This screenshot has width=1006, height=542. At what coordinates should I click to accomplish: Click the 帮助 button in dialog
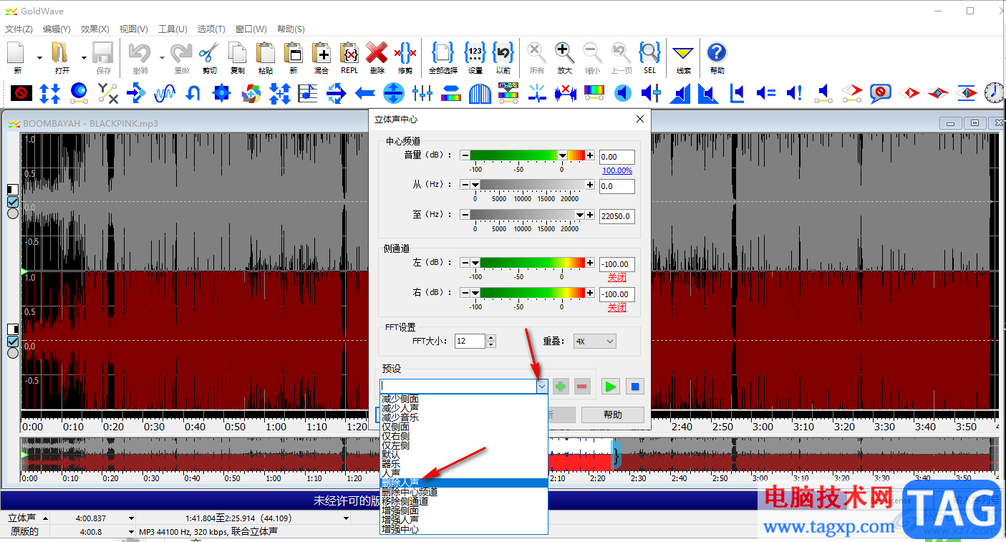coord(612,415)
